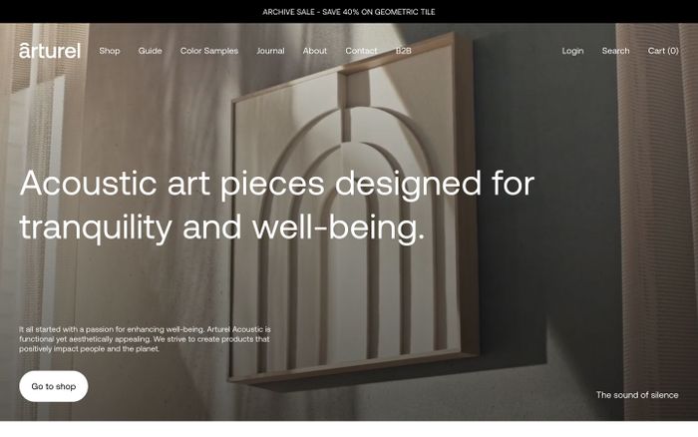View Cart (0) in header
The height and width of the screenshot is (437, 698).
[x=663, y=51]
